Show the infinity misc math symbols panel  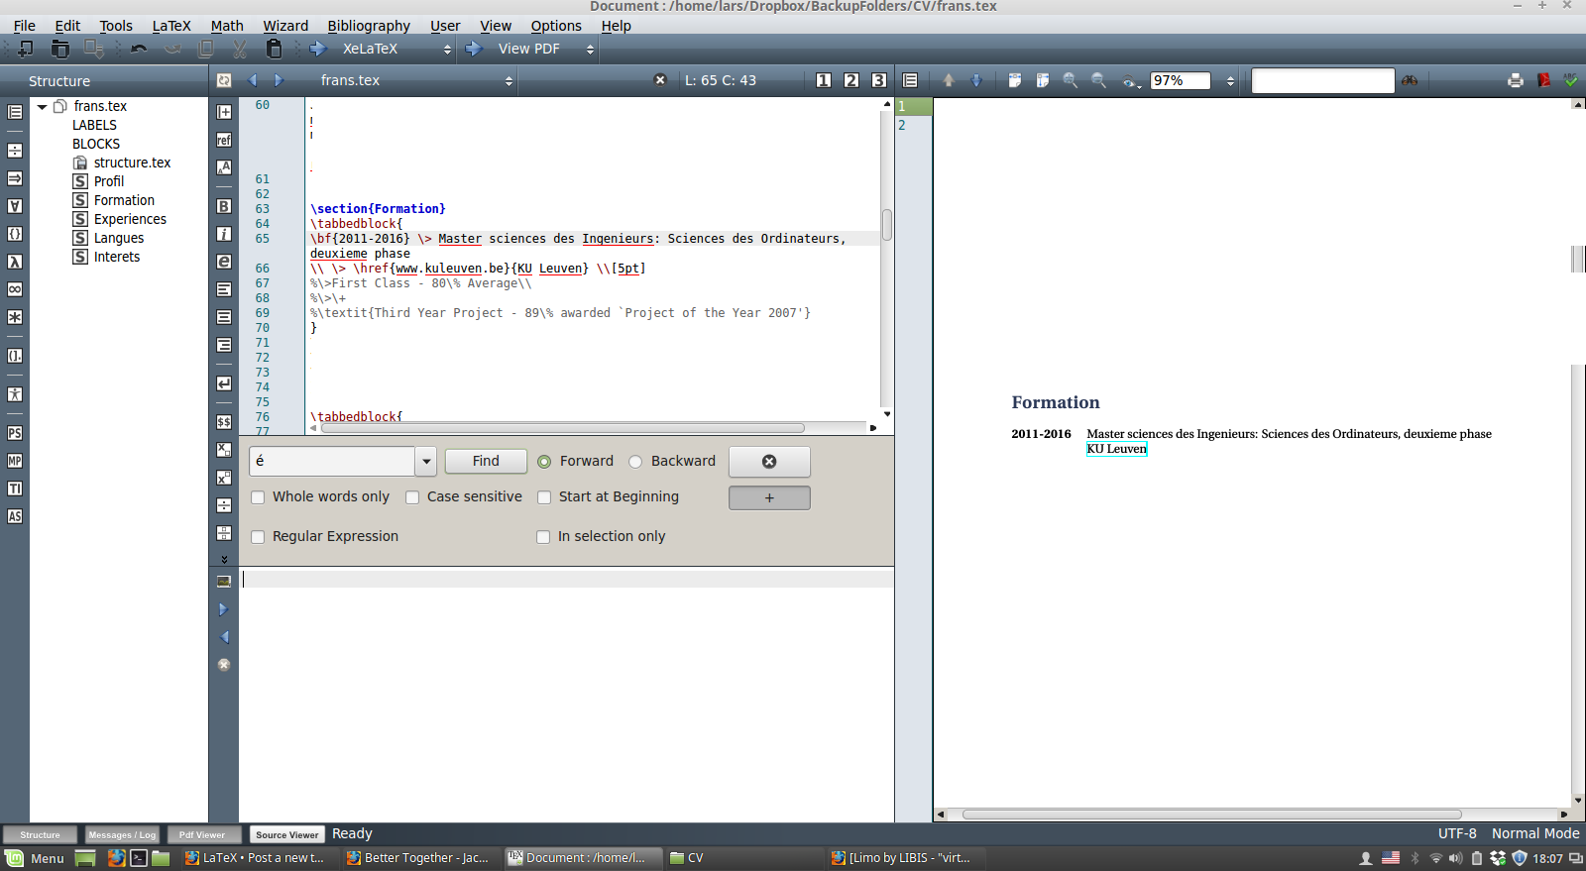(15, 289)
